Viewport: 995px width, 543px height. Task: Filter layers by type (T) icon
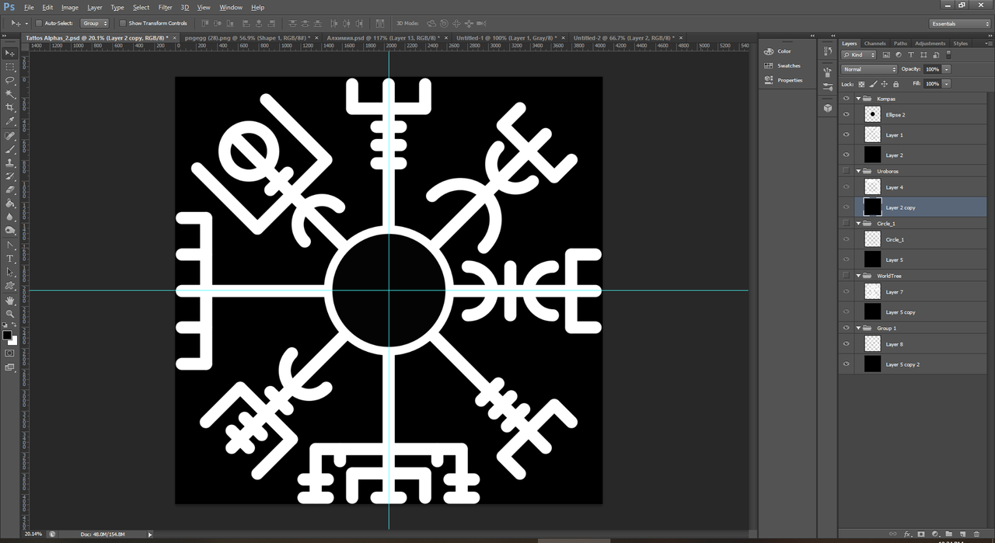click(911, 55)
